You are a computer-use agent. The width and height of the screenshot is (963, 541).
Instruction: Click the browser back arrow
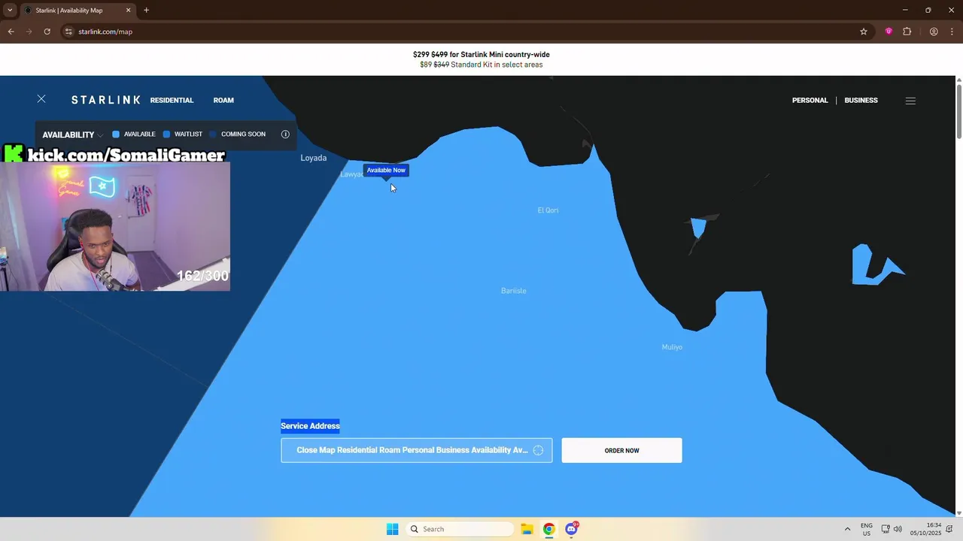tap(11, 32)
